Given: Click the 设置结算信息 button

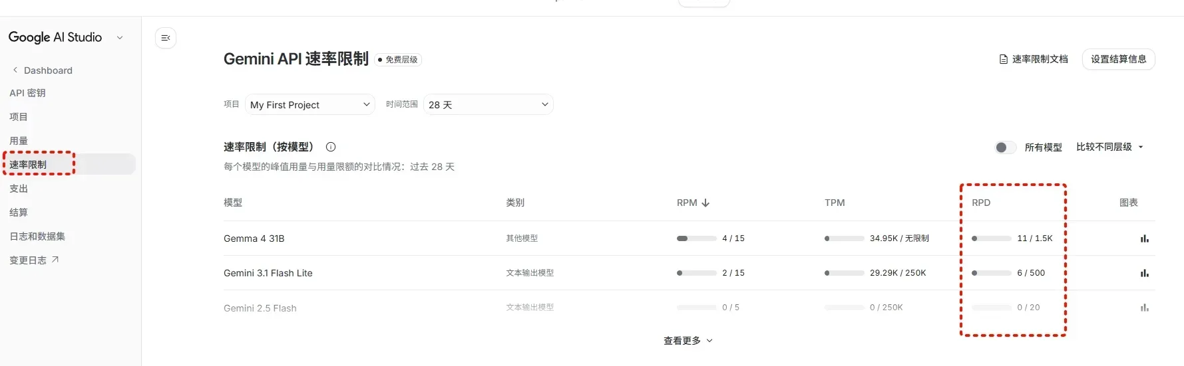Looking at the screenshot, I should [1118, 59].
